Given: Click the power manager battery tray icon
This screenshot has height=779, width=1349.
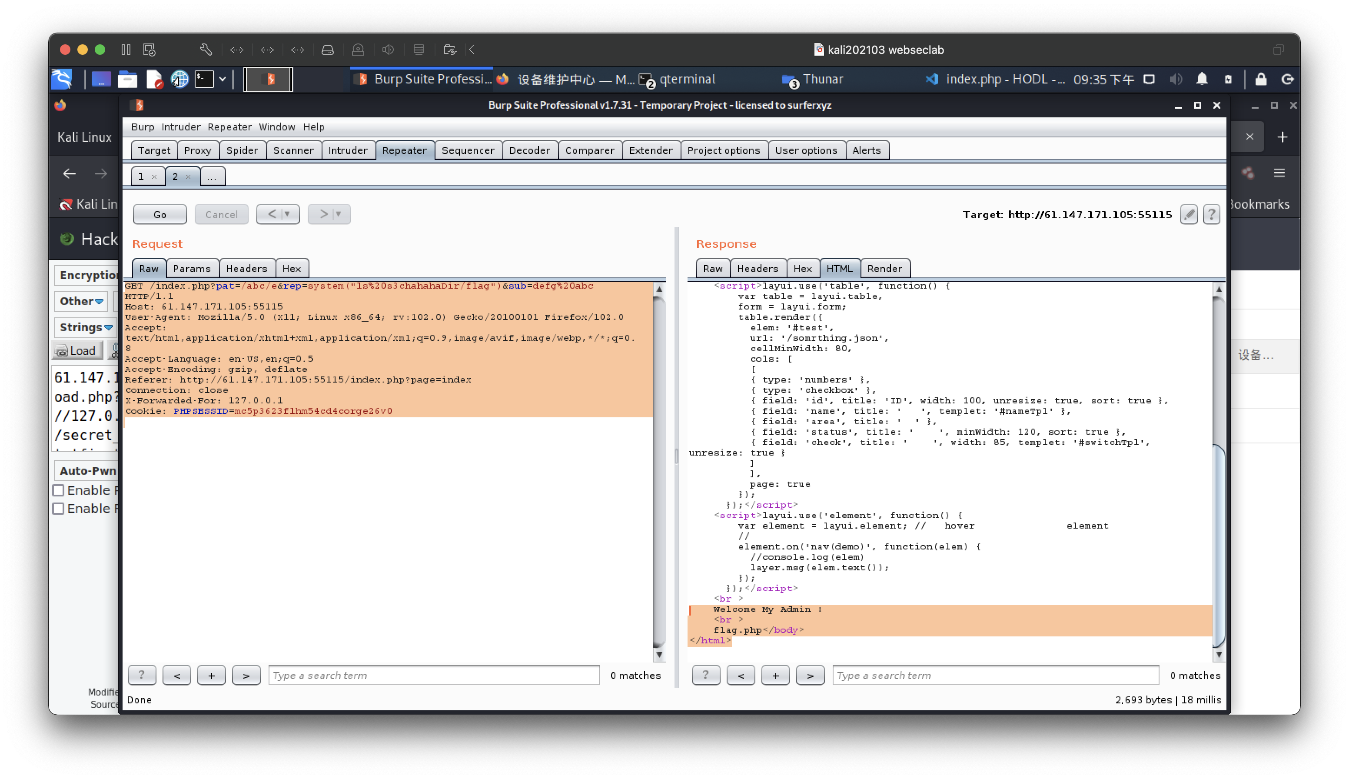Looking at the screenshot, I should [x=1228, y=79].
